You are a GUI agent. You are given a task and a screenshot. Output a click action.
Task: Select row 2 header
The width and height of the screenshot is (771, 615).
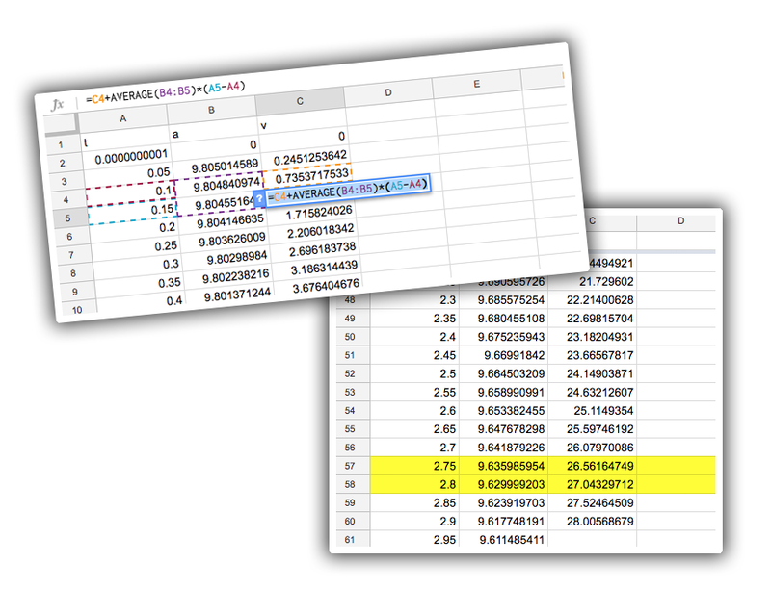click(63, 163)
